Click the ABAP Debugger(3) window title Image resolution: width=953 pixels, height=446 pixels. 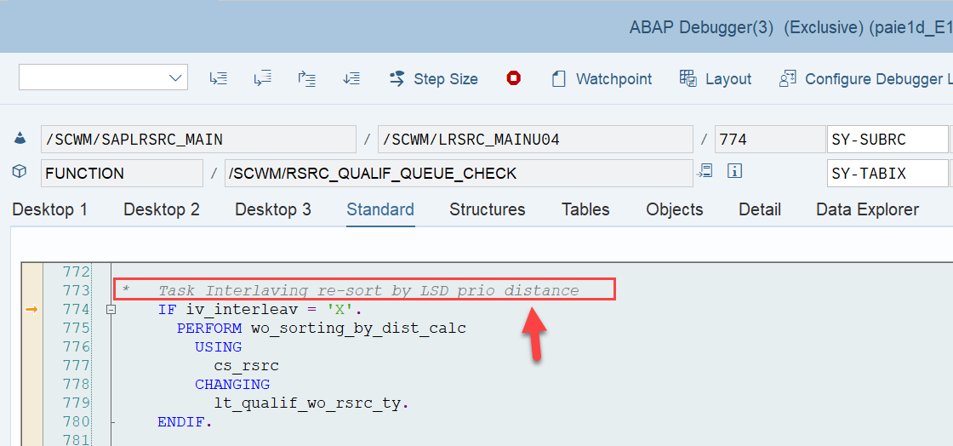[701, 27]
